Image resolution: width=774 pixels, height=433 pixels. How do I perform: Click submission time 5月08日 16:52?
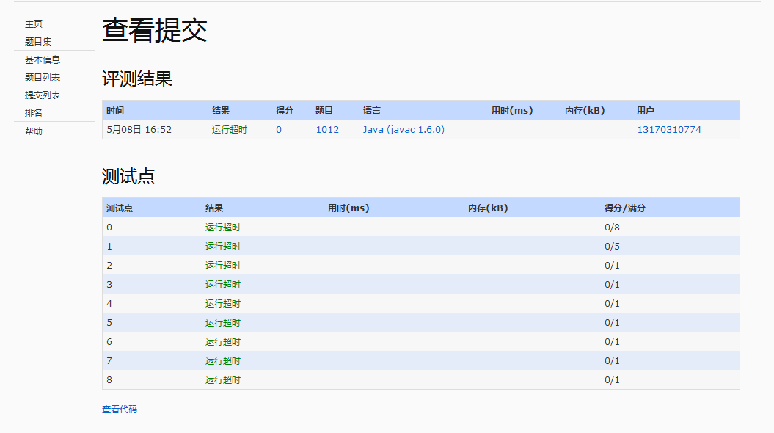pos(139,129)
